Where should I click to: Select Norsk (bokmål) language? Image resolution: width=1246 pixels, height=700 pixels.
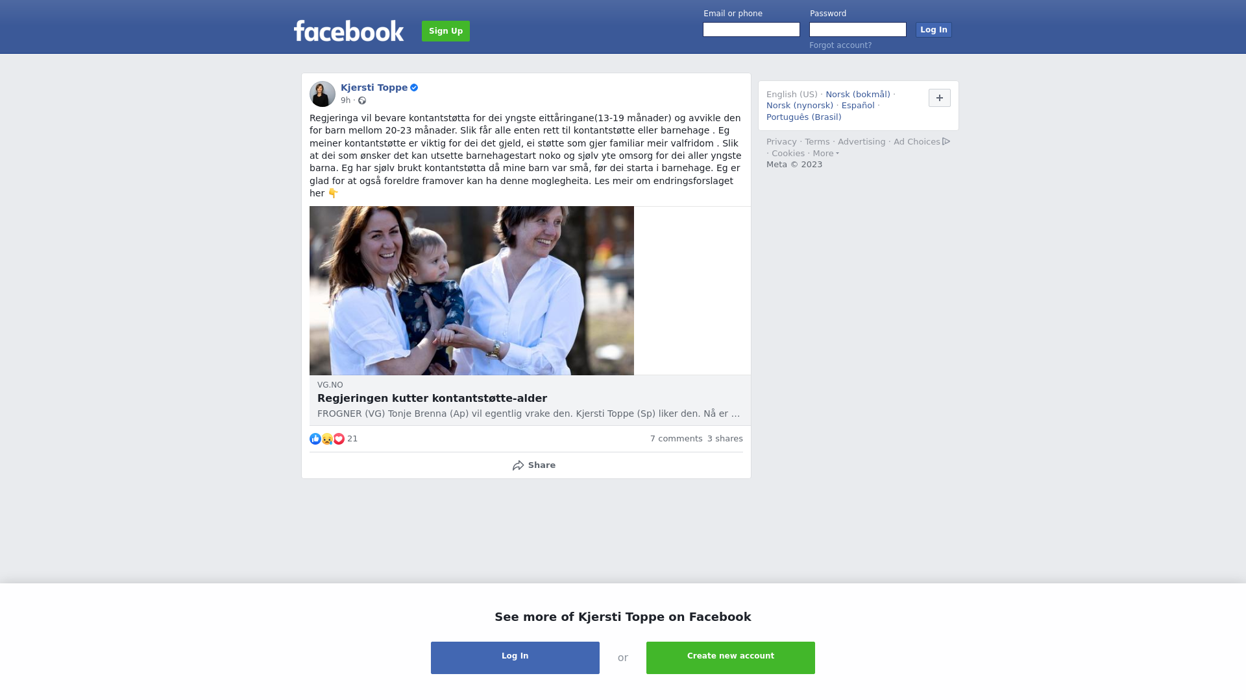coord(858,95)
